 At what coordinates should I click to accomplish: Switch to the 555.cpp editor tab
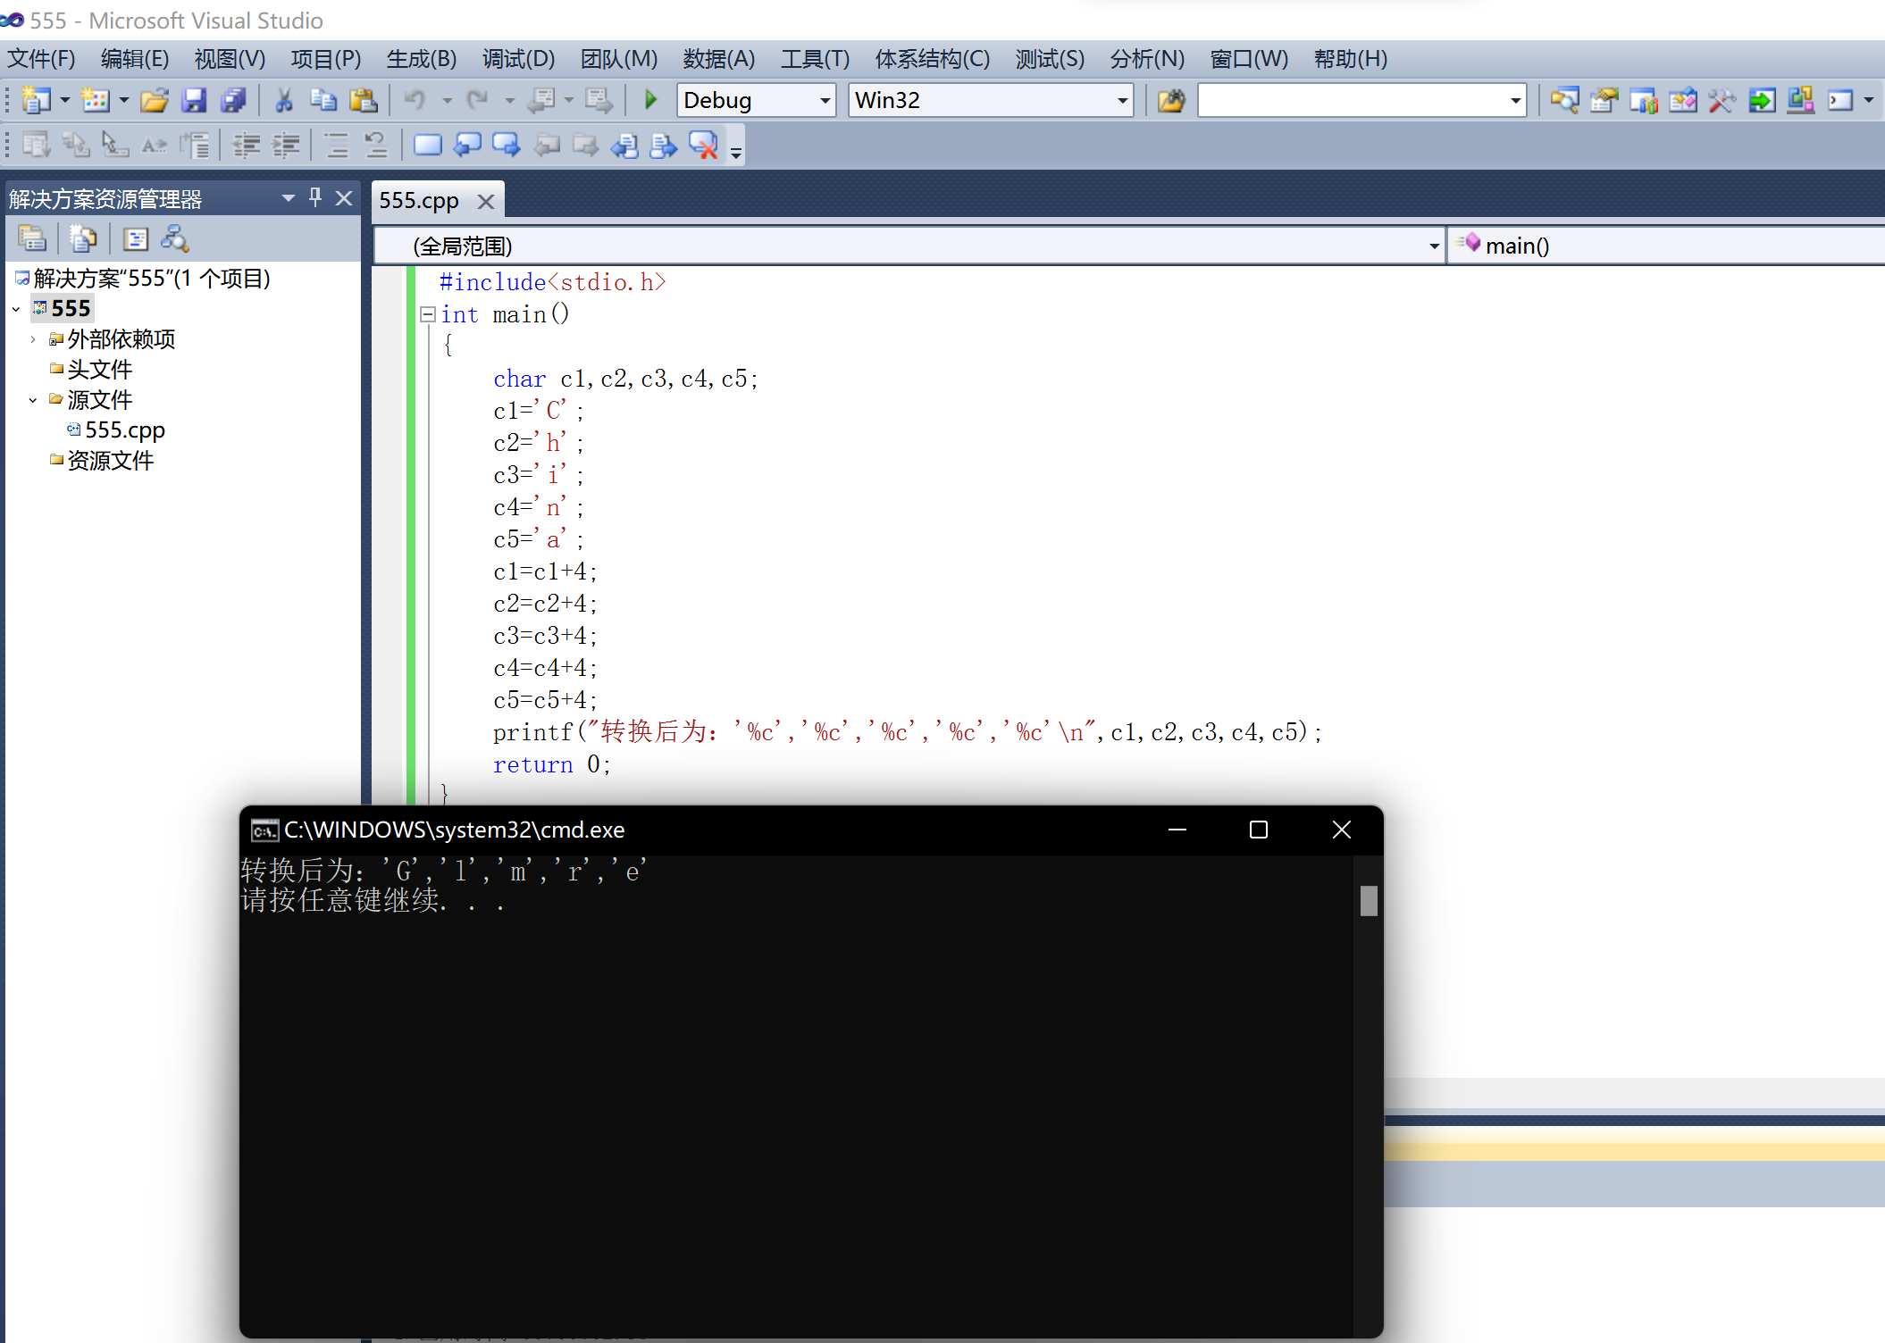[x=420, y=200]
